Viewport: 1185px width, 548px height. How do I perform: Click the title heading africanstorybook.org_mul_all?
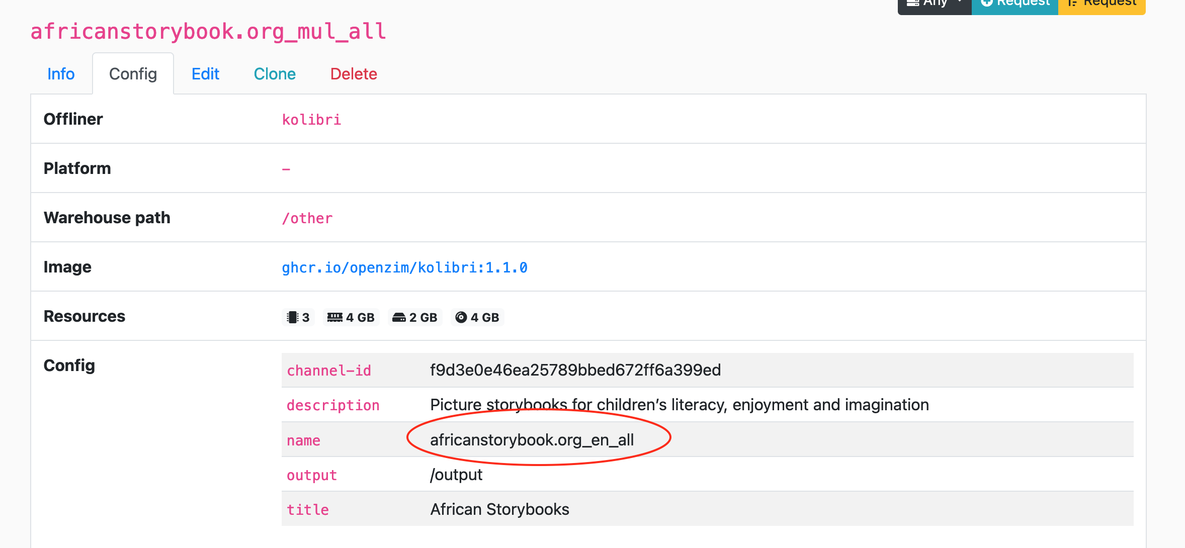208,31
